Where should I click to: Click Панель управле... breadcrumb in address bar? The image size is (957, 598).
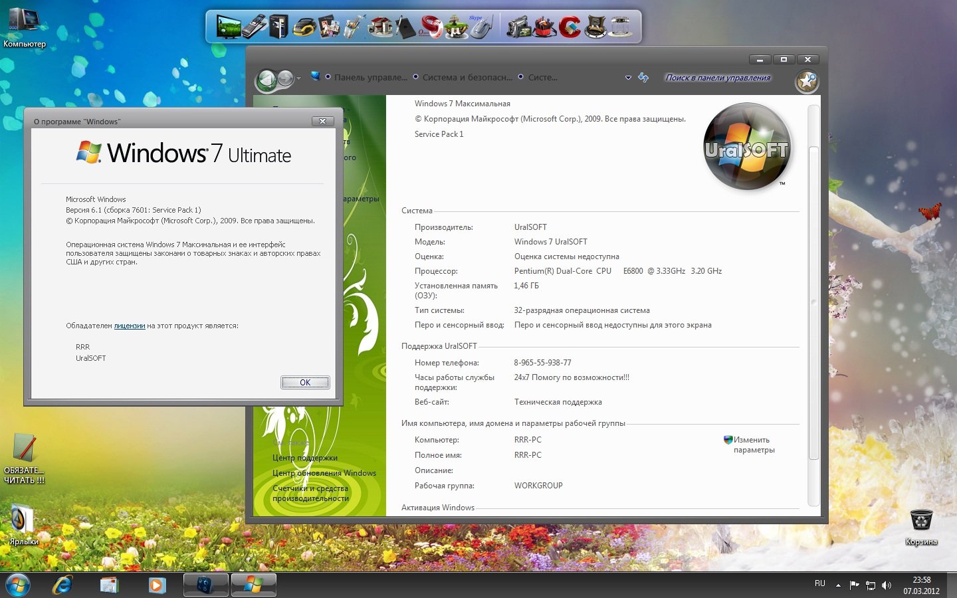371,78
